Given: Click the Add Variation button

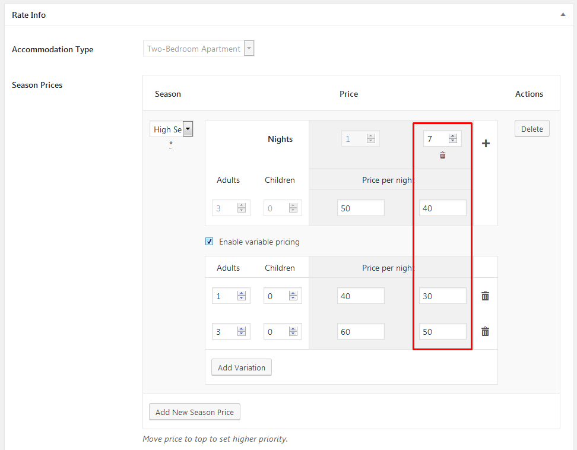Looking at the screenshot, I should pyautogui.click(x=242, y=367).
